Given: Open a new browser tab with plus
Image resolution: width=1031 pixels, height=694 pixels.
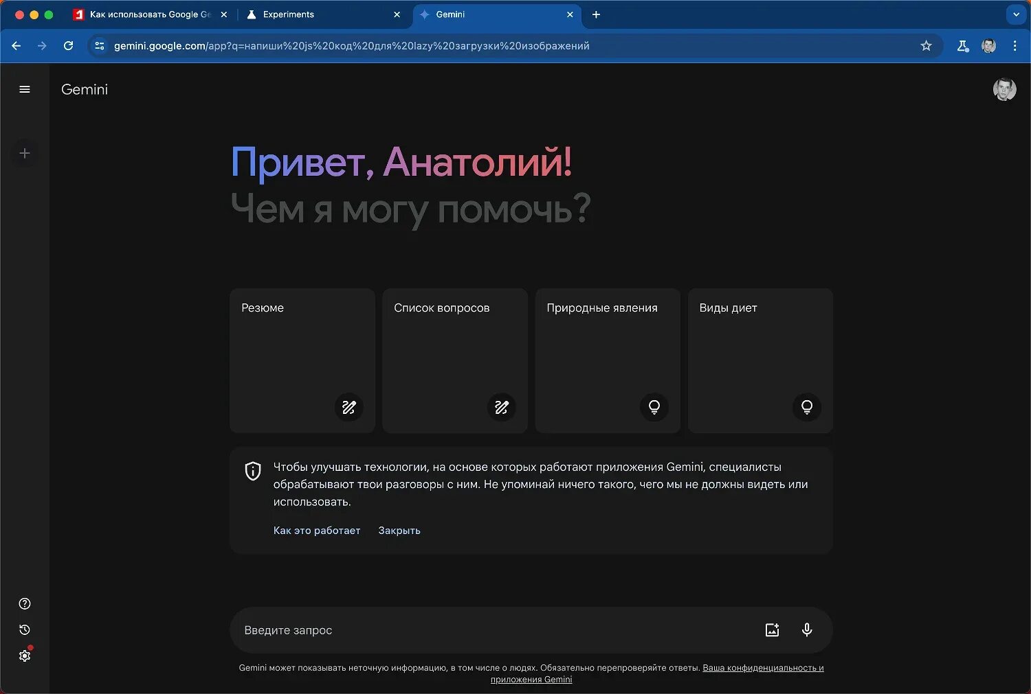Looking at the screenshot, I should 596,14.
